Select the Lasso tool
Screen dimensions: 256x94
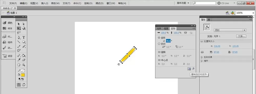pyautogui.click(x=19, y=32)
